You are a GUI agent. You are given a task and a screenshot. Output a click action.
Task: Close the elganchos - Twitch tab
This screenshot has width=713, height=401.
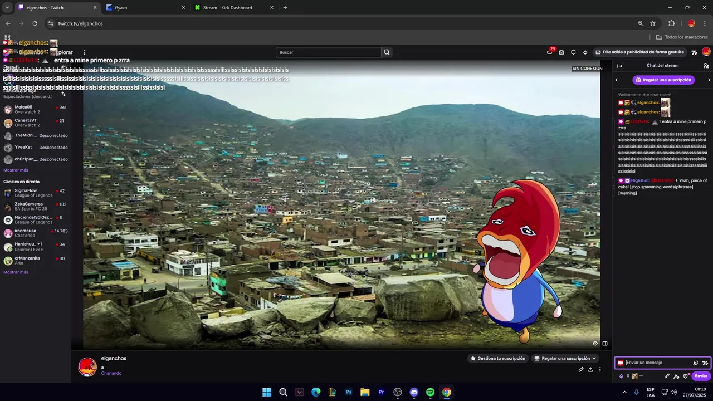click(95, 8)
